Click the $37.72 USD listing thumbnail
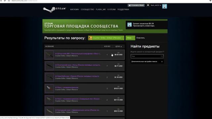 click(x=49, y=100)
